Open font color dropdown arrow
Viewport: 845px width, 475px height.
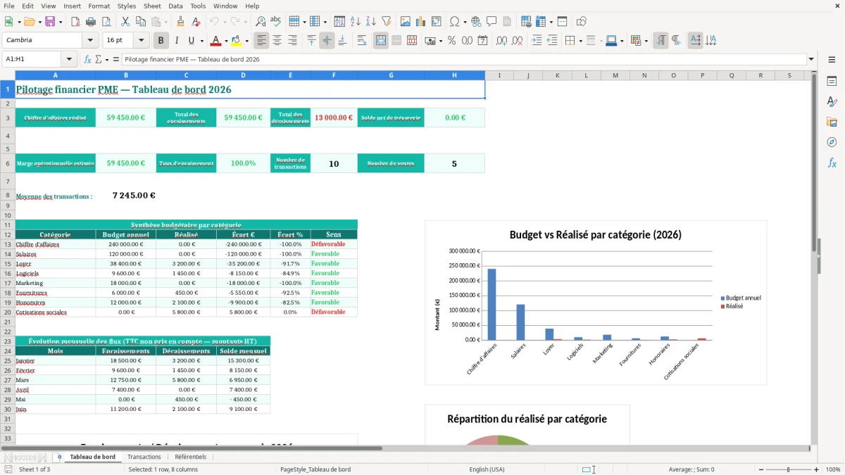pyautogui.click(x=226, y=41)
